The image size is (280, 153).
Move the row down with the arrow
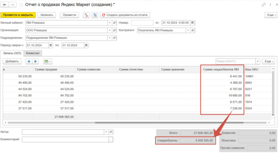tap(35, 61)
